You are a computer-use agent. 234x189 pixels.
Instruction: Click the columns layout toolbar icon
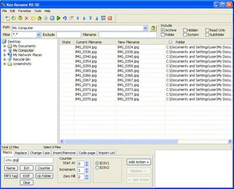[103, 18]
